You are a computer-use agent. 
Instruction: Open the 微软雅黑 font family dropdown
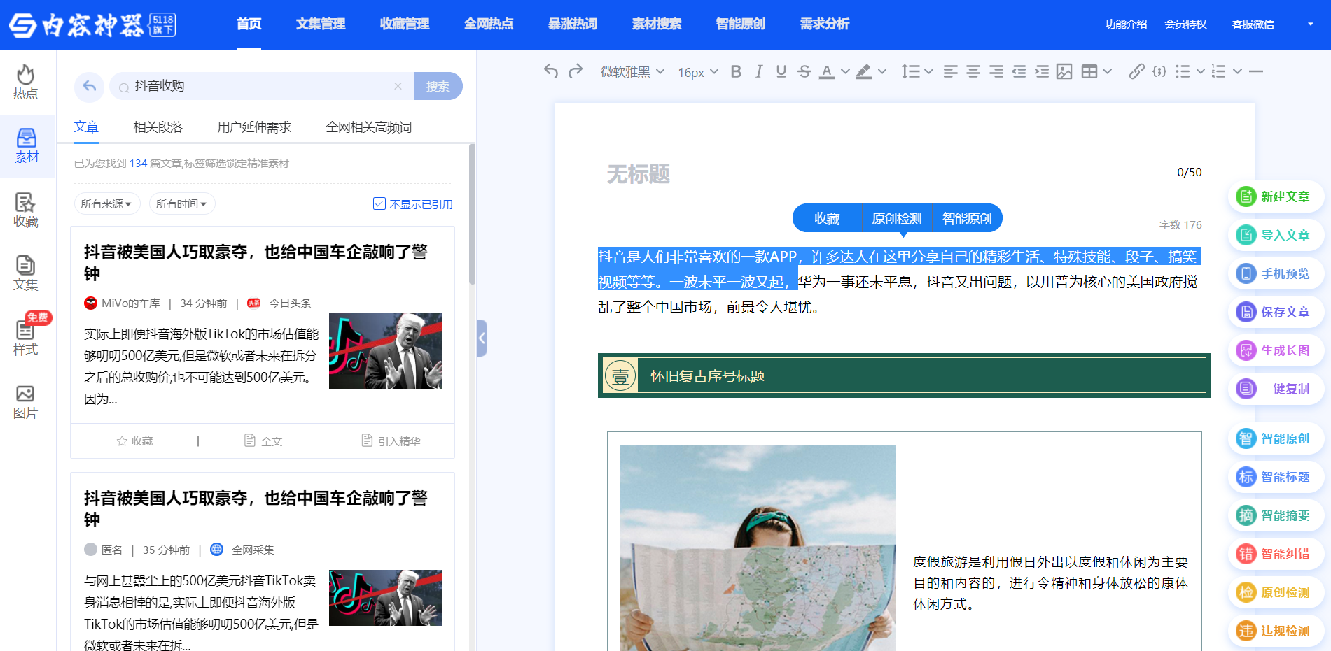tap(632, 71)
